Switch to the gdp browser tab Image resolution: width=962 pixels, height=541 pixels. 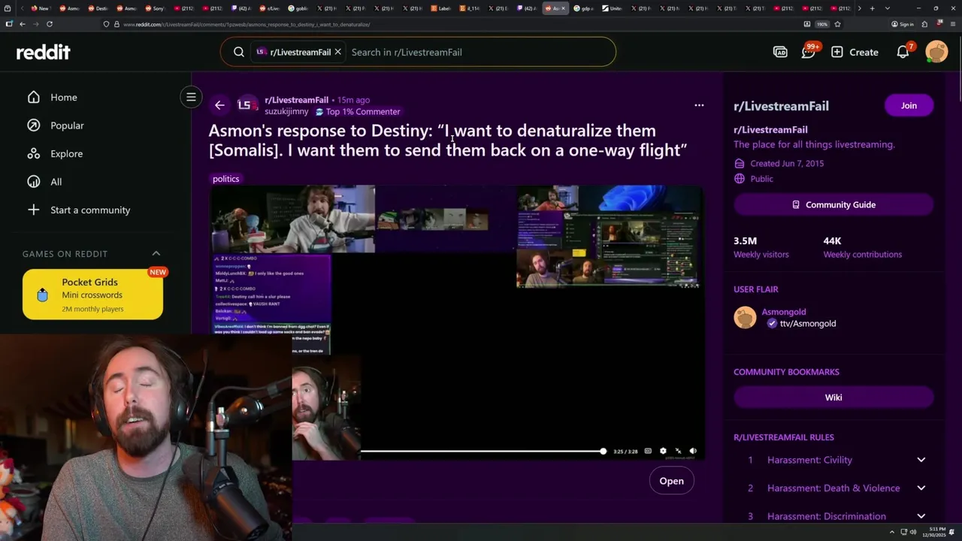(584, 8)
